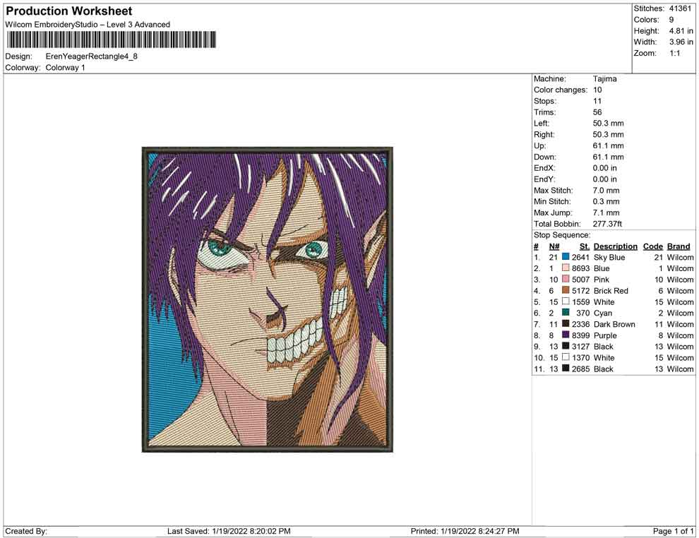Click the embroidery design preview image
699x538 pixels.
(x=268, y=299)
